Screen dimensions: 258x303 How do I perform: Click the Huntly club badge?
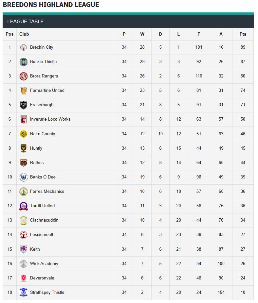tap(23, 148)
